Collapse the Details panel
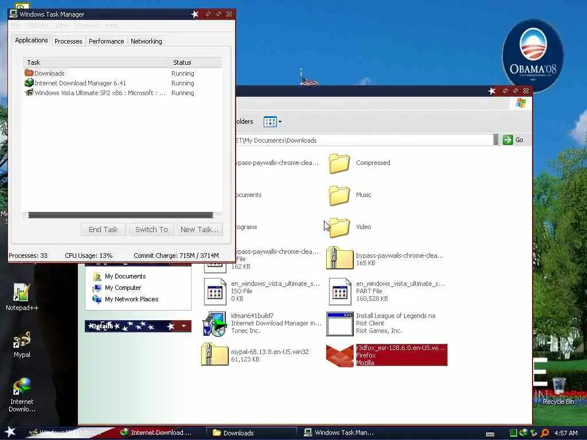The height and width of the screenshot is (440, 587). (183, 326)
